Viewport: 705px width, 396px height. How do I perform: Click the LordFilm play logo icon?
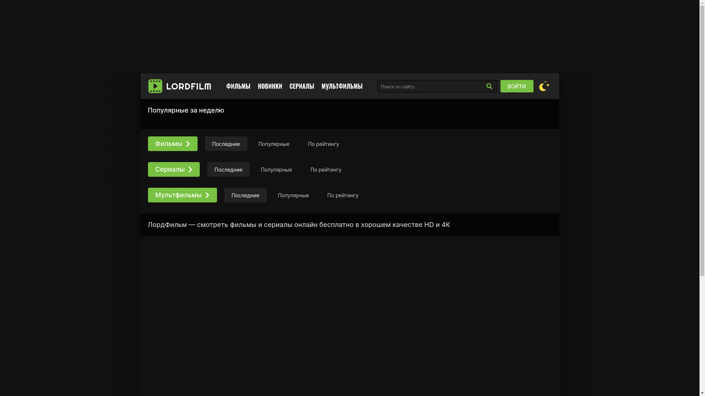click(155, 86)
